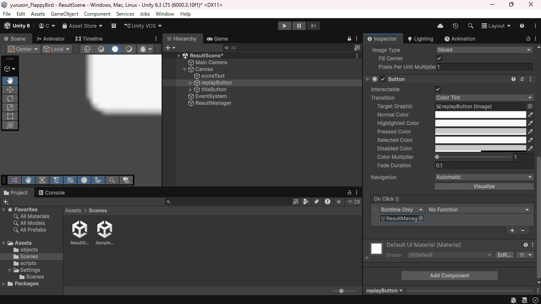541x304 pixels.
Task: Open the Transition Color Tint dropdown
Action: click(x=484, y=98)
